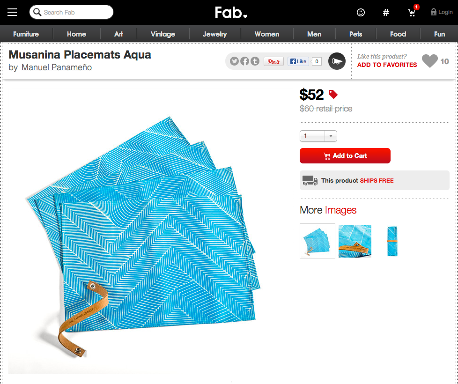
Task: Open Manuel Panameño designer link
Action: 57,67
